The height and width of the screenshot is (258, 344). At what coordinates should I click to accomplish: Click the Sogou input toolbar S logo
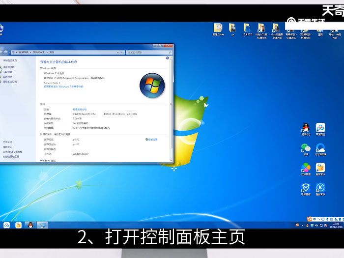click(x=310, y=219)
